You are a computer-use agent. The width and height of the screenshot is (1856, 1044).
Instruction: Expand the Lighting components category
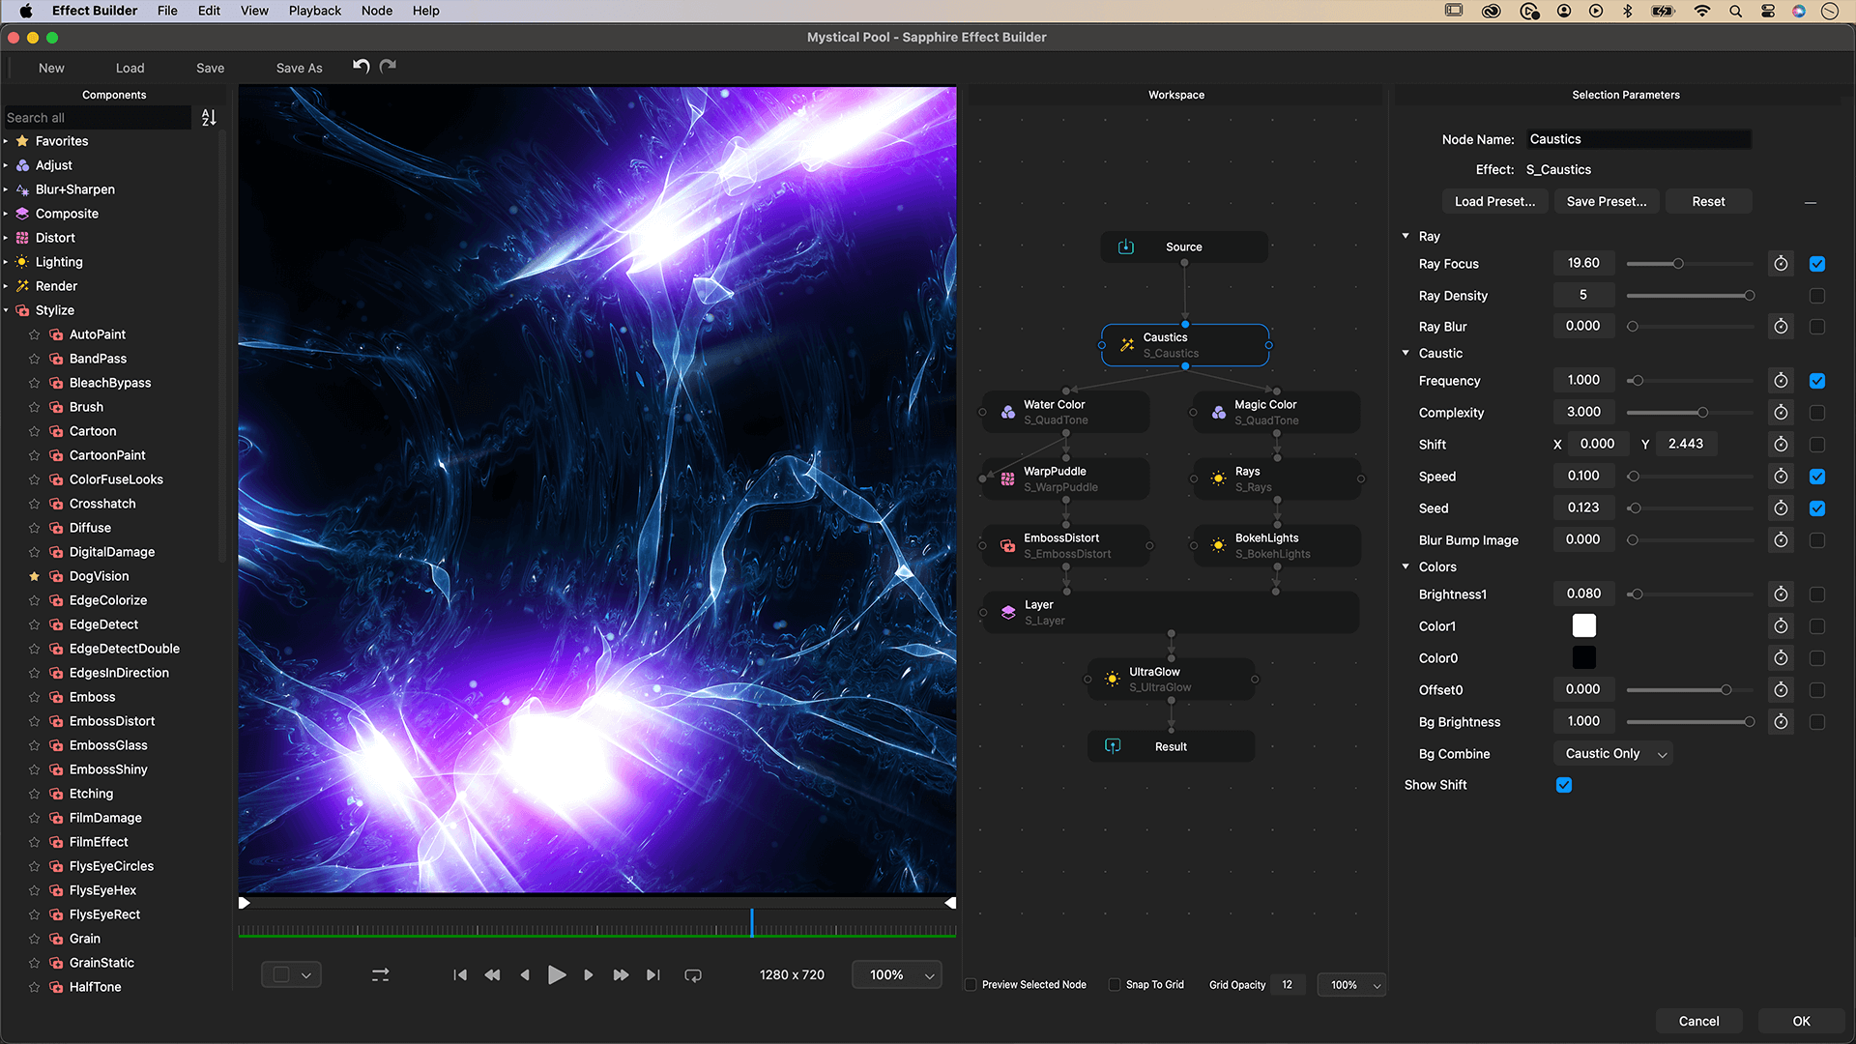pos(8,261)
